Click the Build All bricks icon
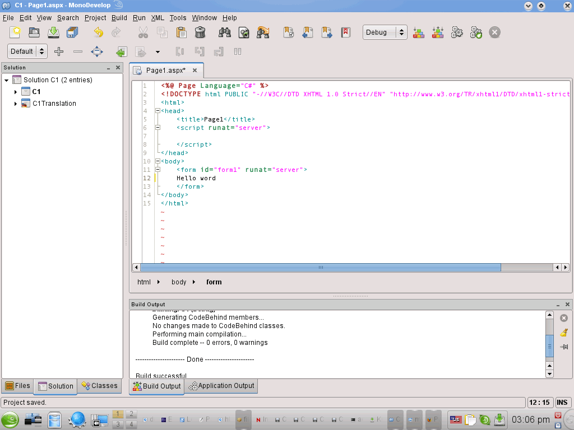Image resolution: width=574 pixels, height=430 pixels. click(x=419, y=32)
